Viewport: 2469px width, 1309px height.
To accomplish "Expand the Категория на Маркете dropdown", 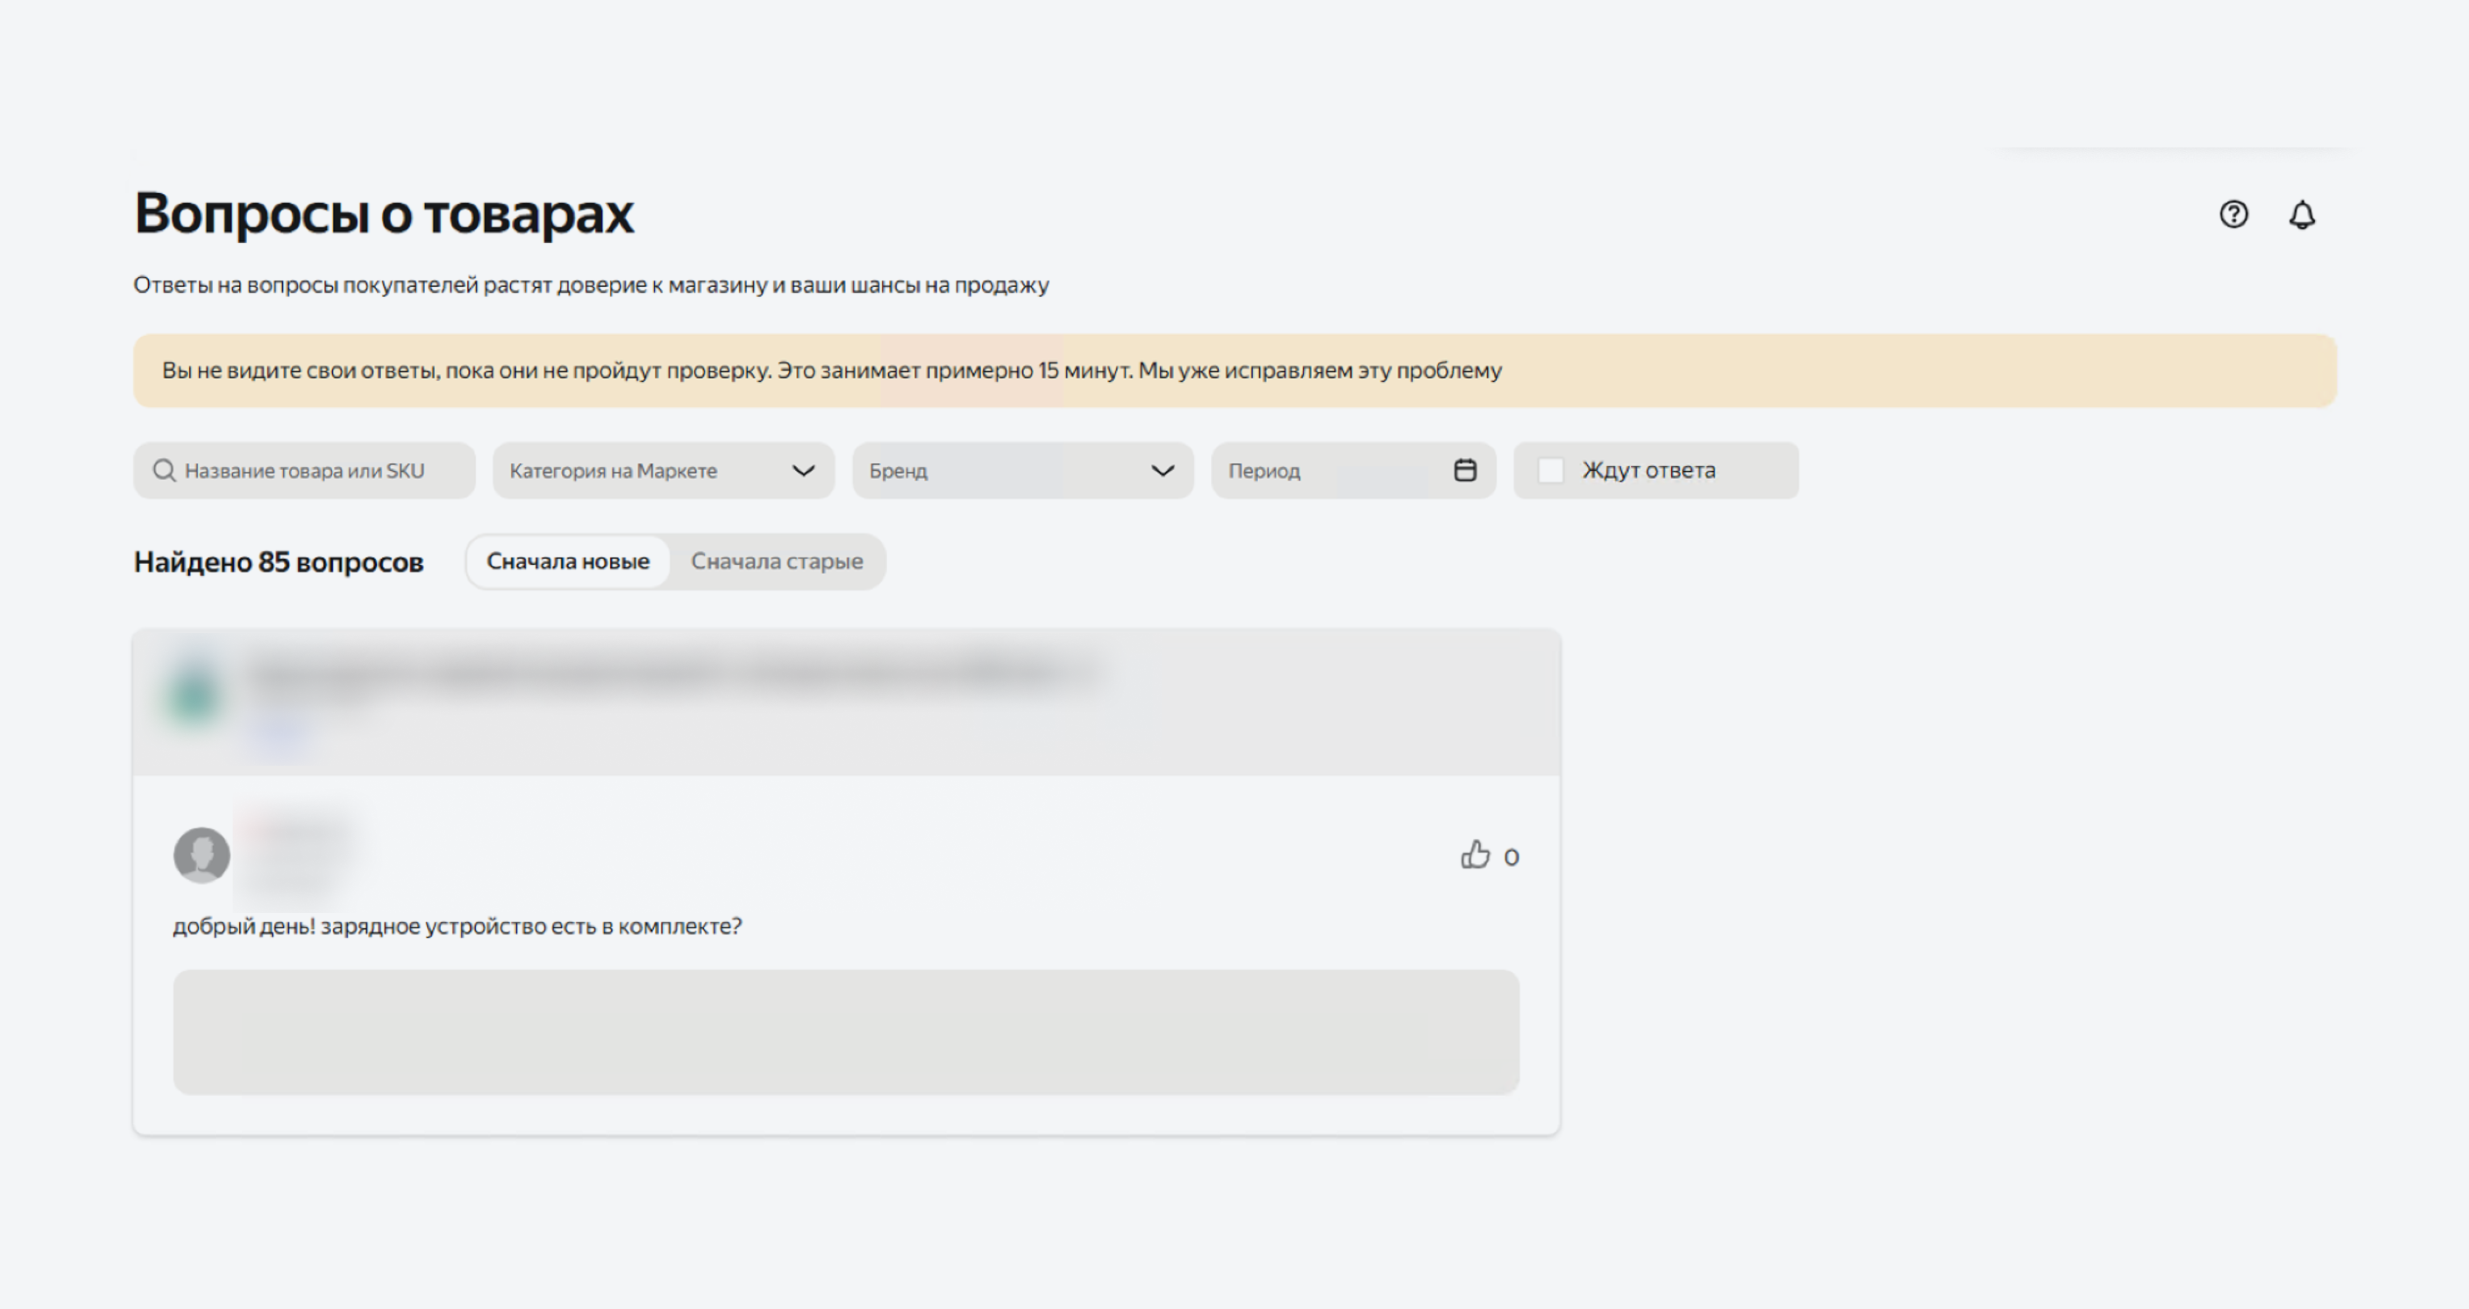I will (663, 471).
